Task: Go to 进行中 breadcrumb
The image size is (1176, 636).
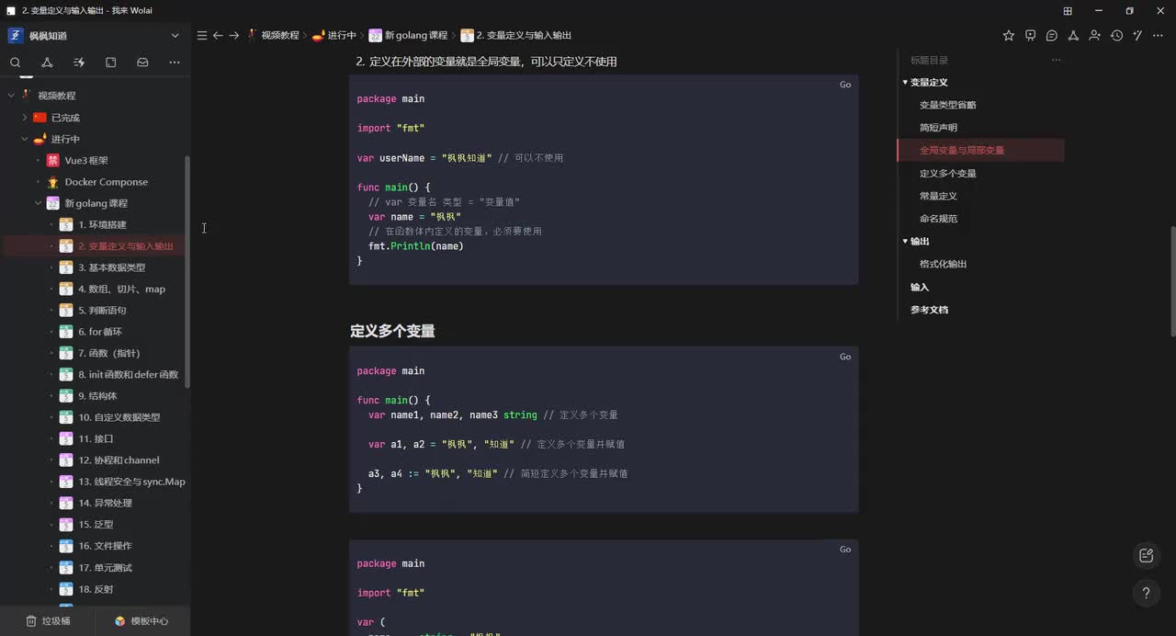Action: (334, 35)
